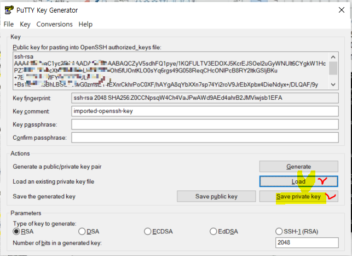Click the Key fingerprint field
The height and width of the screenshot is (256, 352).
tap(205, 98)
